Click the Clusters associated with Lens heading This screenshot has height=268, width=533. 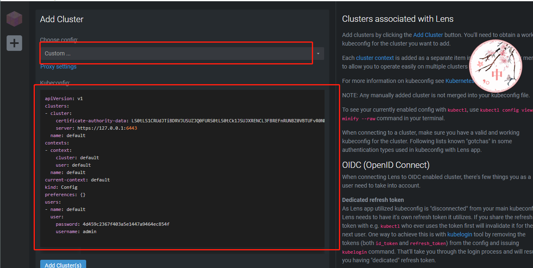click(398, 19)
